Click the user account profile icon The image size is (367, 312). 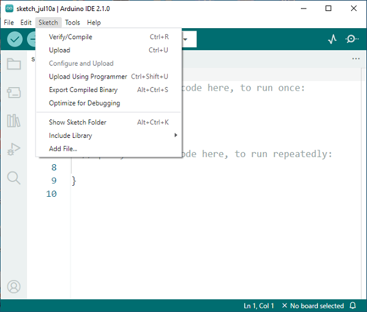[x=14, y=286]
